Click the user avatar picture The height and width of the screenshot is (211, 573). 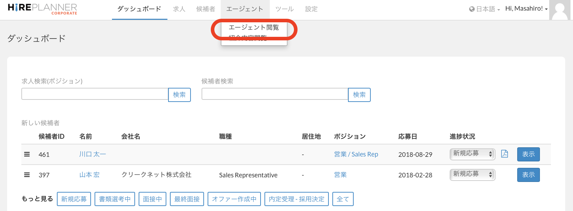[x=561, y=10]
